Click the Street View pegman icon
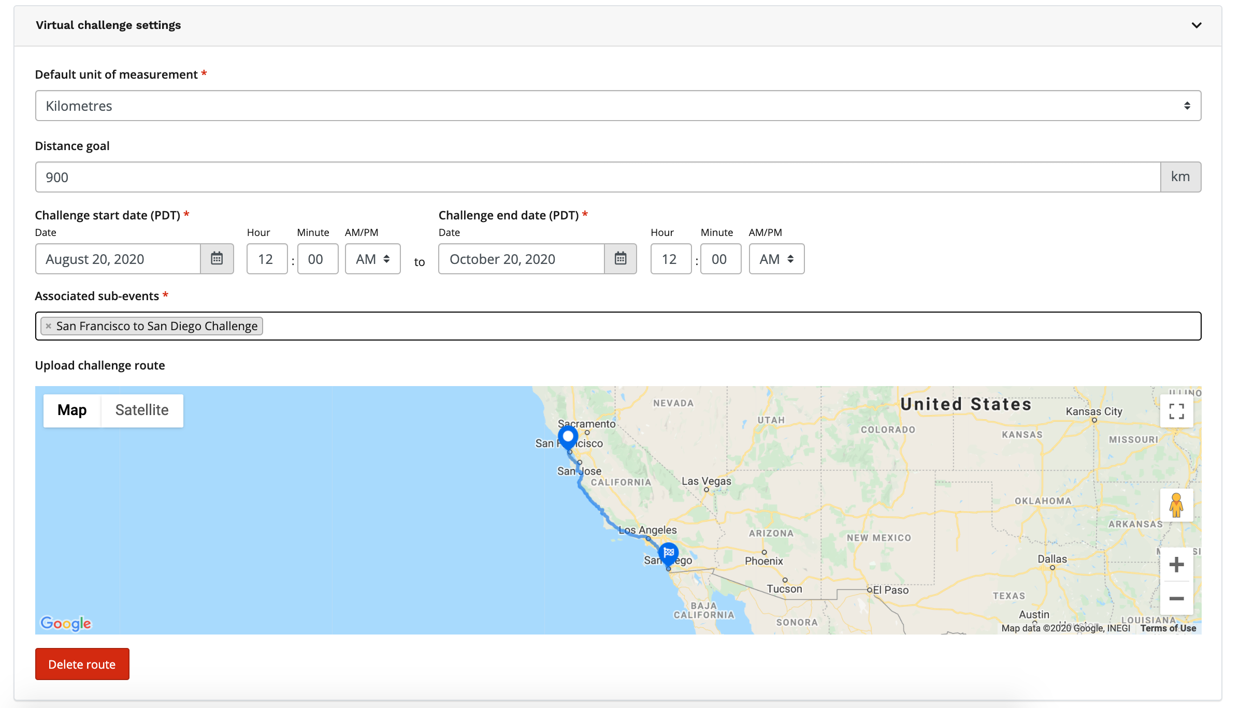This screenshot has height=708, width=1240. tap(1176, 505)
